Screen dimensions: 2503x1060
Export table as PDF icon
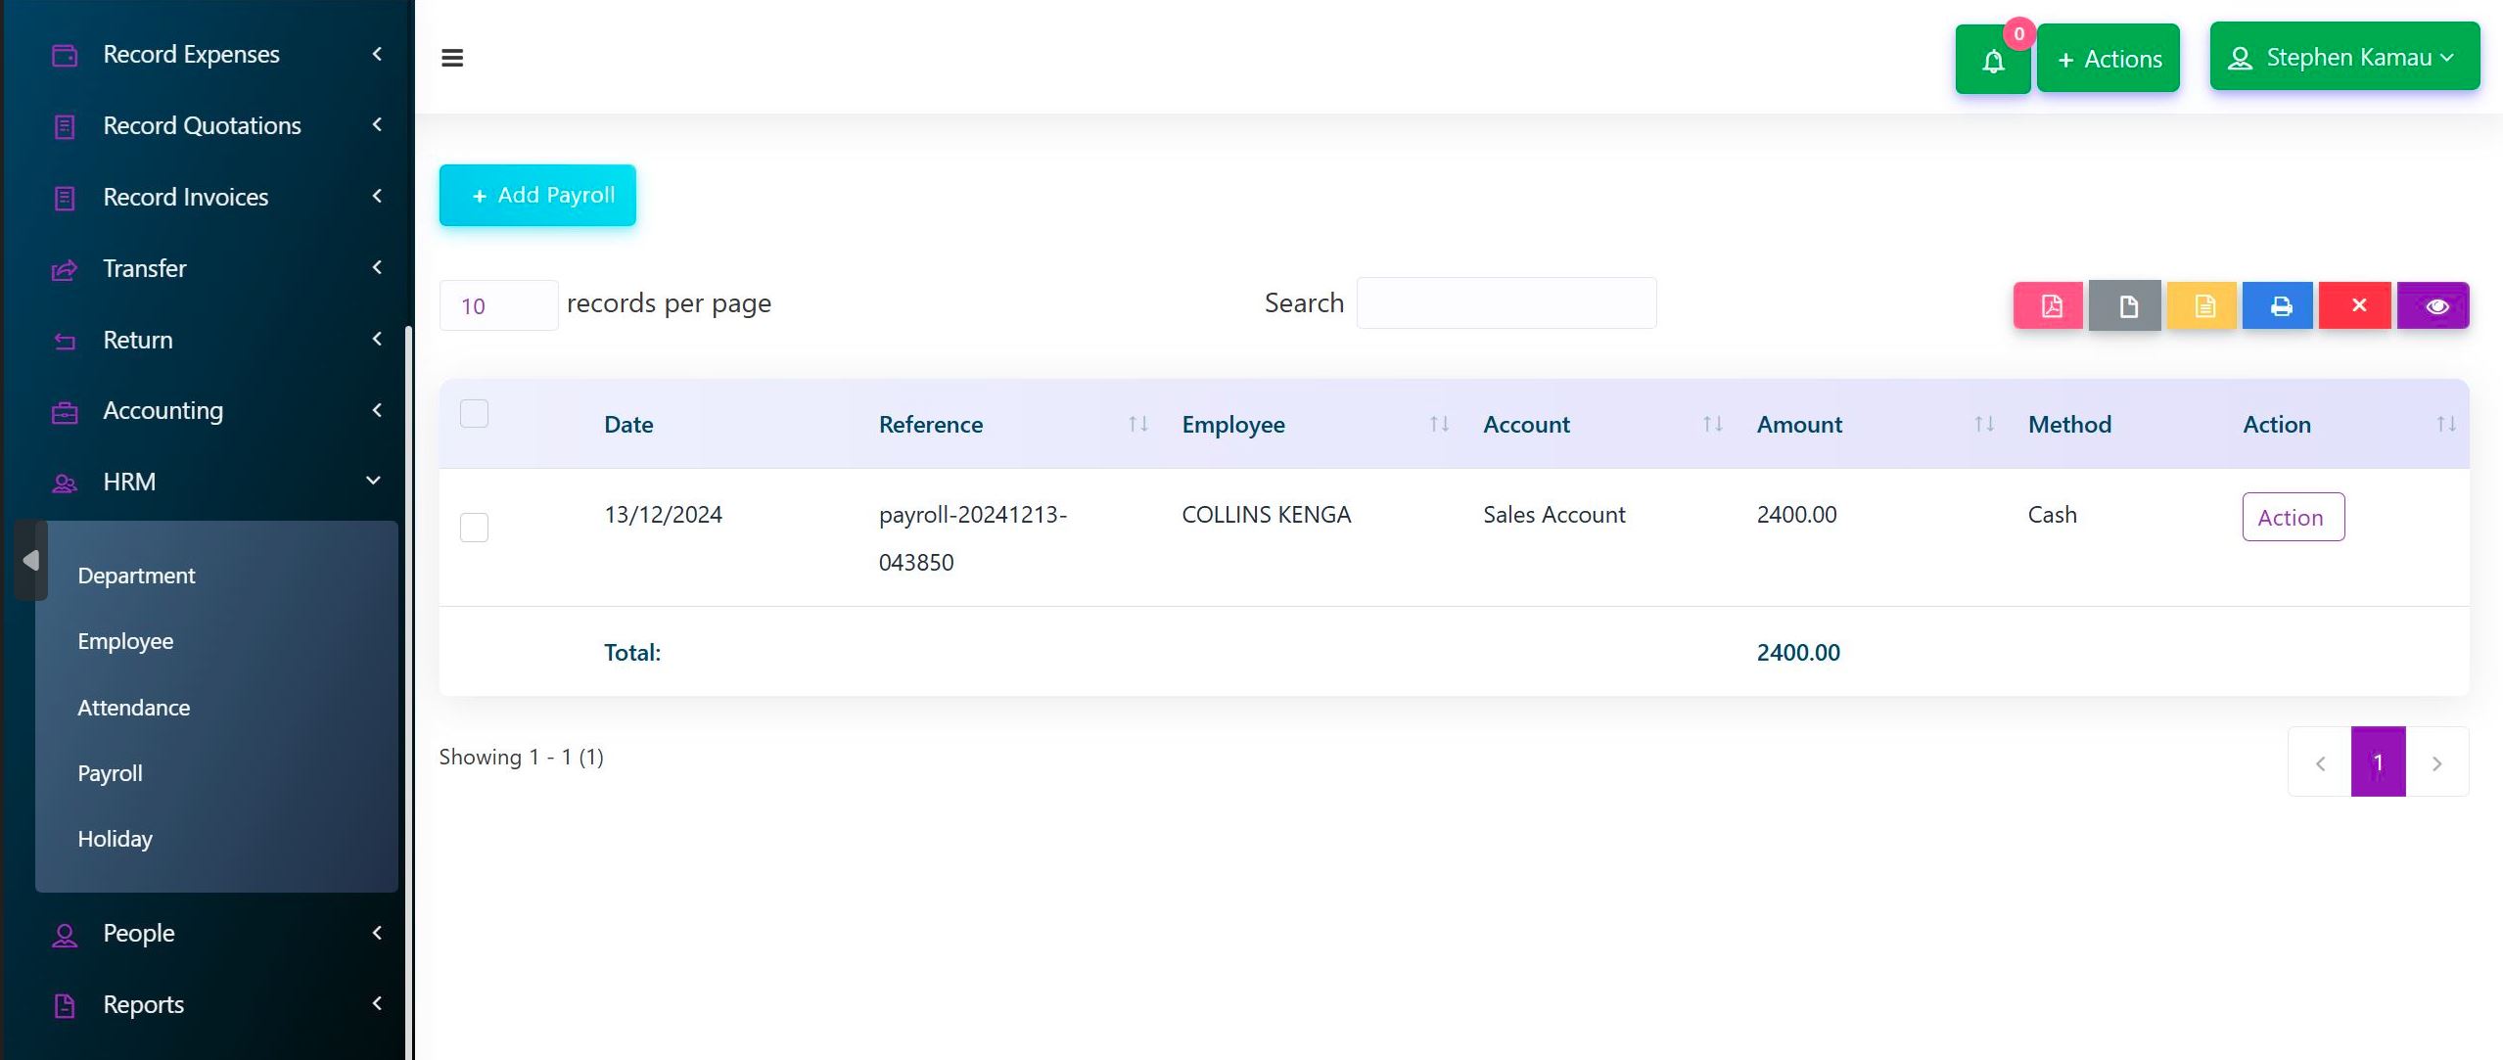2049,306
